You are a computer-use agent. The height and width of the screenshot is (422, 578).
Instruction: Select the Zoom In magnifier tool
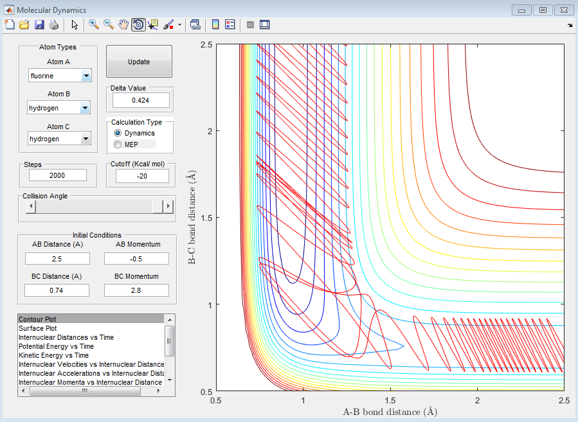point(93,24)
